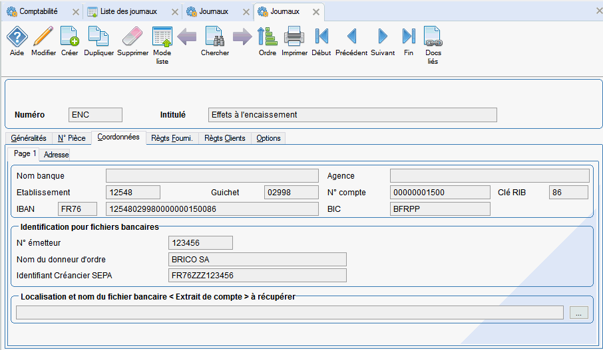Screen dimensions: 603x350
Task: Close the Comptabilité tab
Action: click(x=75, y=13)
